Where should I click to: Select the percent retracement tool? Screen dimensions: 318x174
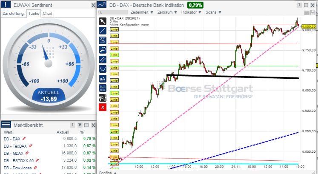tap(103, 40)
